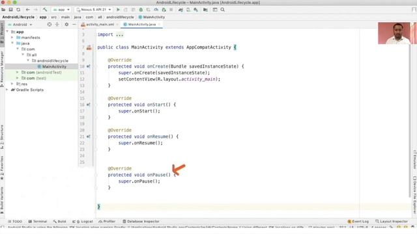Expand the com (androidTest) package arrow

click(18, 72)
